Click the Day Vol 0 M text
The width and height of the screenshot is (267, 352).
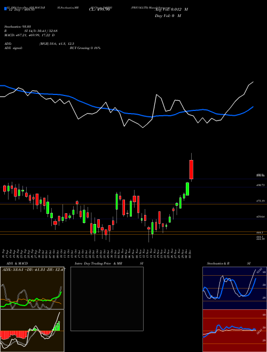[168, 15]
